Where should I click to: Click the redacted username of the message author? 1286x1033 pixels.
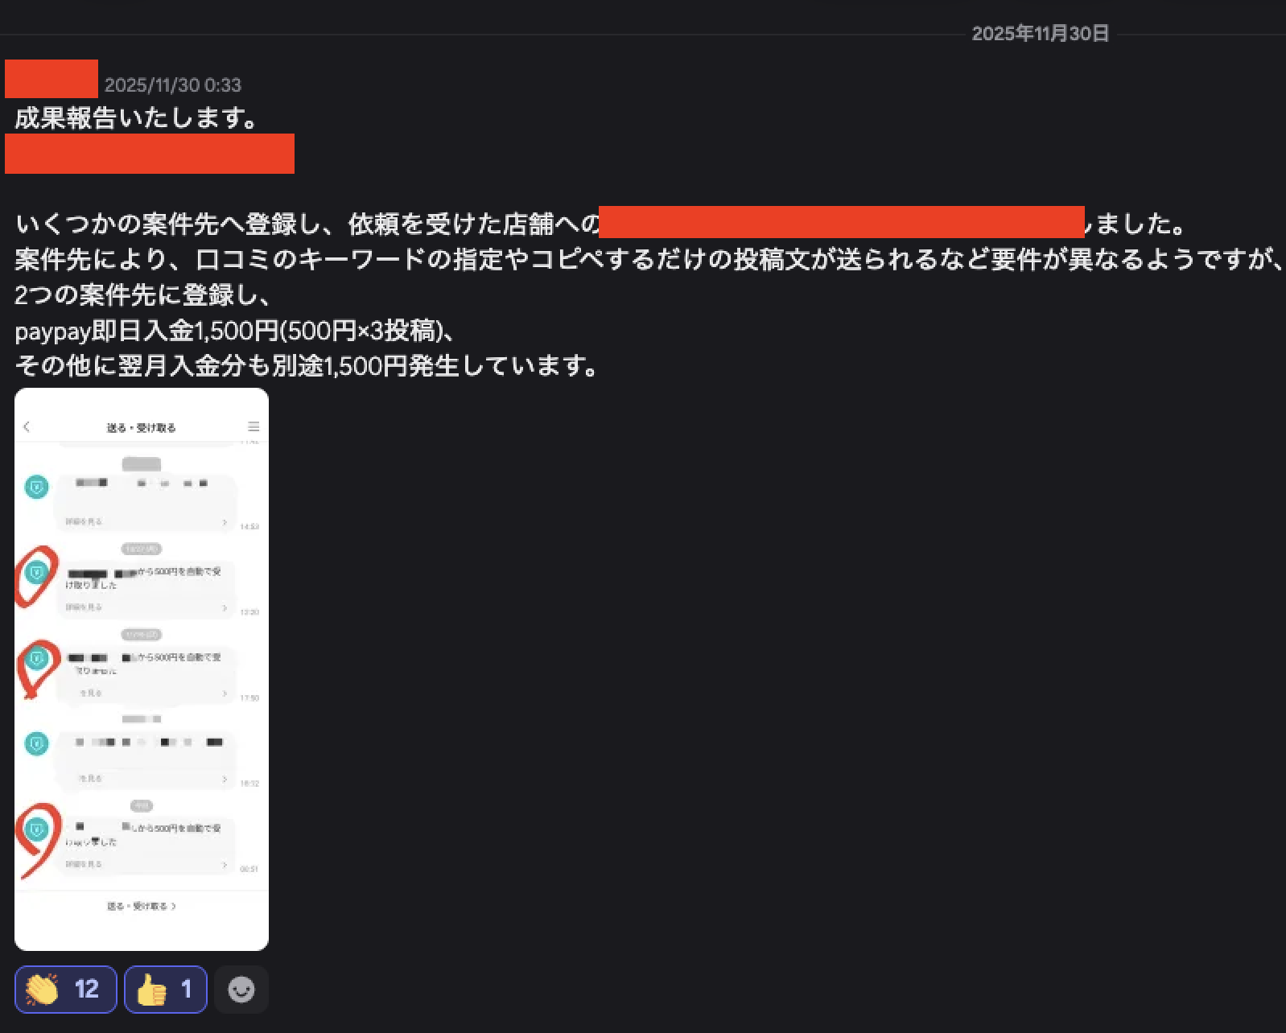click(x=52, y=79)
